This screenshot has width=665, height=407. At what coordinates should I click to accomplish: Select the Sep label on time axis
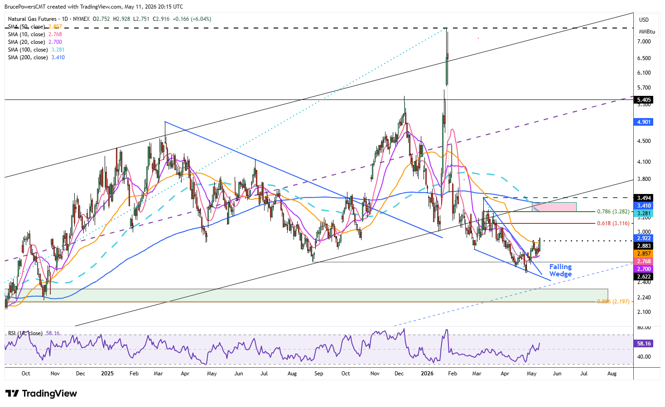(x=319, y=374)
